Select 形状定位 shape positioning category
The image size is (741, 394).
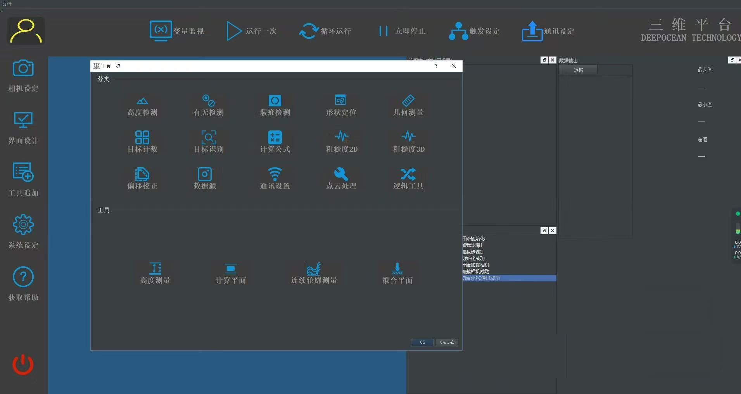(x=341, y=106)
